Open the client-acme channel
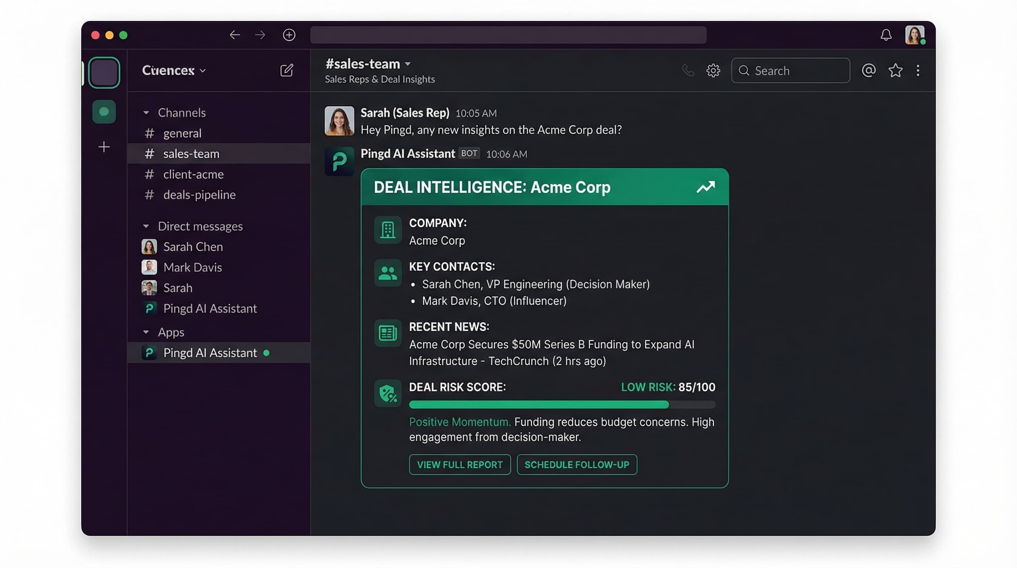The width and height of the screenshot is (1017, 568). (193, 174)
